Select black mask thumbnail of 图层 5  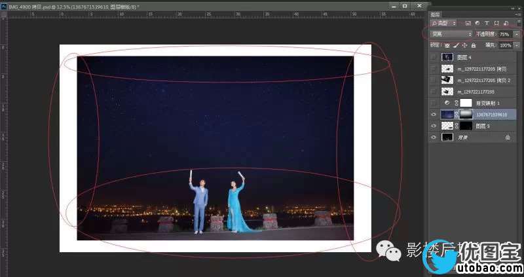pos(466,126)
